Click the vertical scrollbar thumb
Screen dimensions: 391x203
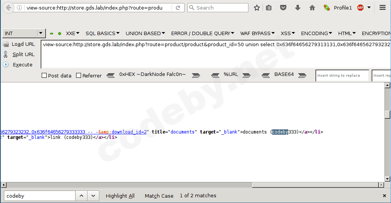point(387,114)
